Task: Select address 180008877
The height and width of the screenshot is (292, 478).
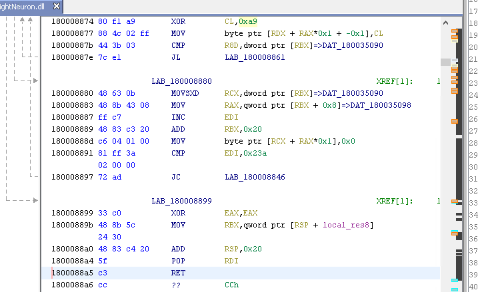Action: [72, 33]
